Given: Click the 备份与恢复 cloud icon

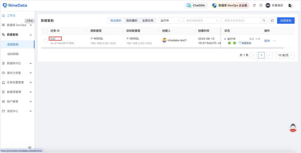Looking at the screenshot, I should tap(3, 73).
